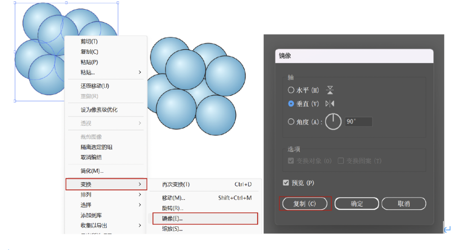This screenshot has height=250, width=461.
Task: Open 收集以导出 submenu
Action: (106, 226)
